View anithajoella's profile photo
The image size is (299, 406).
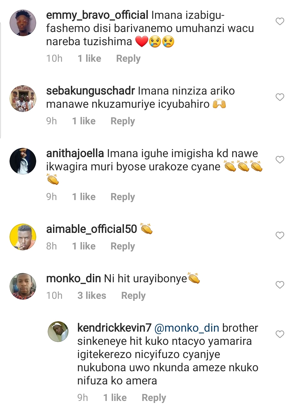pos(23,161)
